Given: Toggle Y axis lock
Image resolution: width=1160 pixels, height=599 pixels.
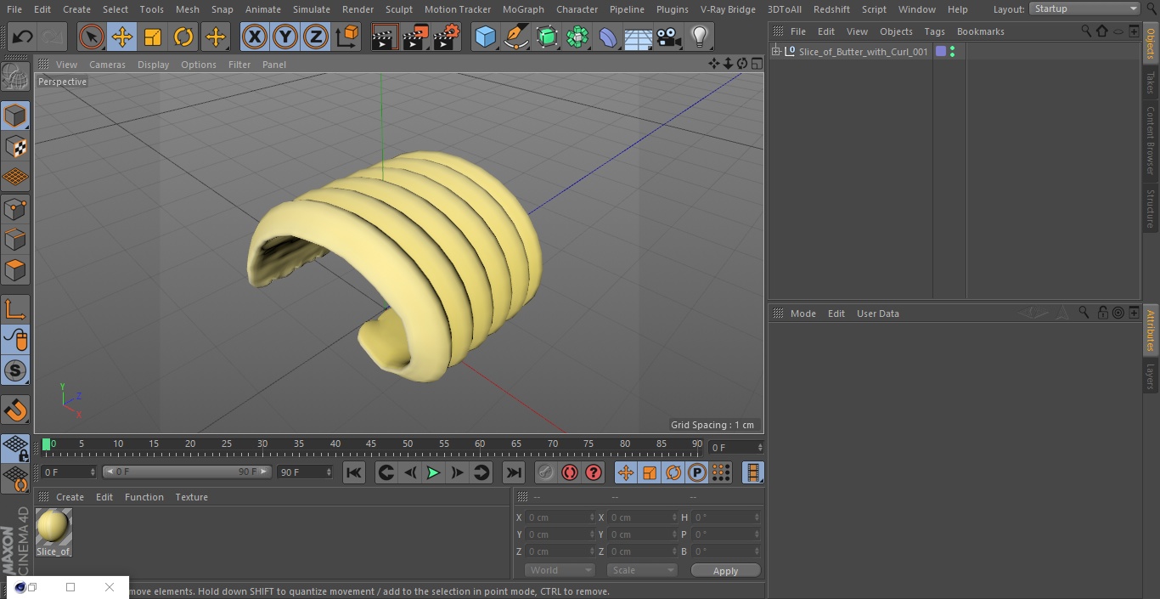Looking at the screenshot, I should point(285,37).
